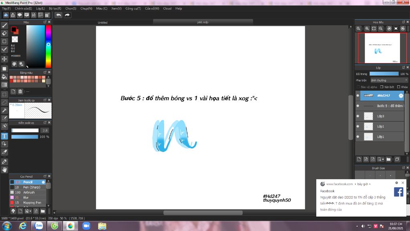Open the Bộ lọc(R) menu
The width and height of the screenshot is (410, 231).
(x=55, y=8)
